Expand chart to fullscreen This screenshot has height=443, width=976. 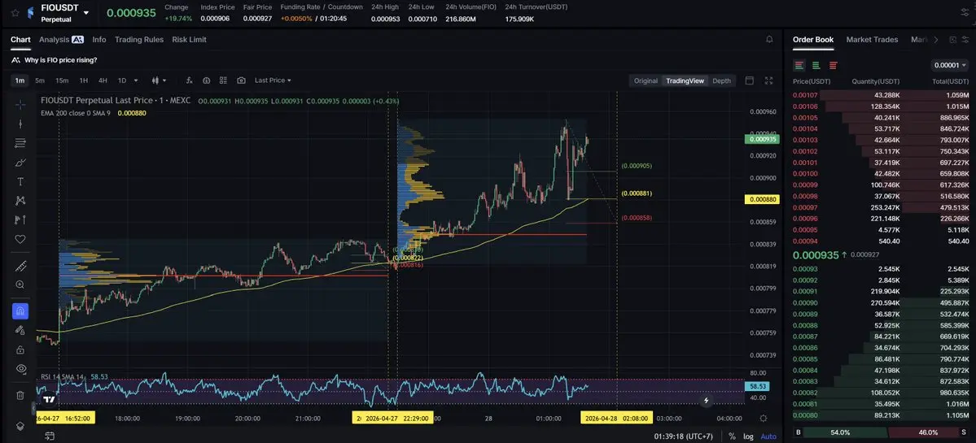coord(768,80)
